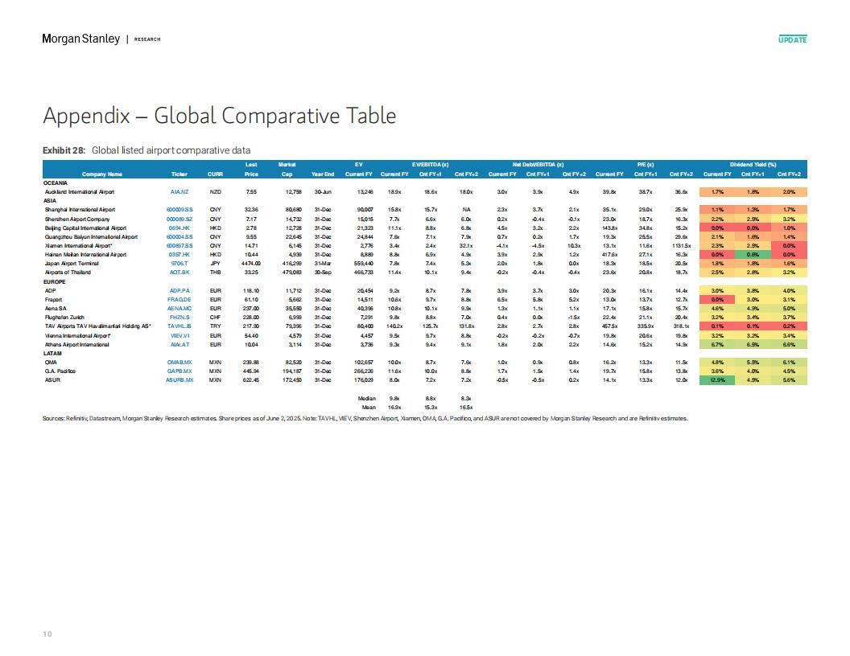Open the ASURB.MX ticker link
The image size is (850, 656).
point(179,380)
